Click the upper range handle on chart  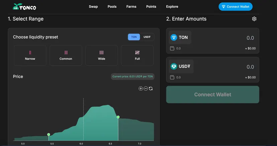(x=118, y=117)
